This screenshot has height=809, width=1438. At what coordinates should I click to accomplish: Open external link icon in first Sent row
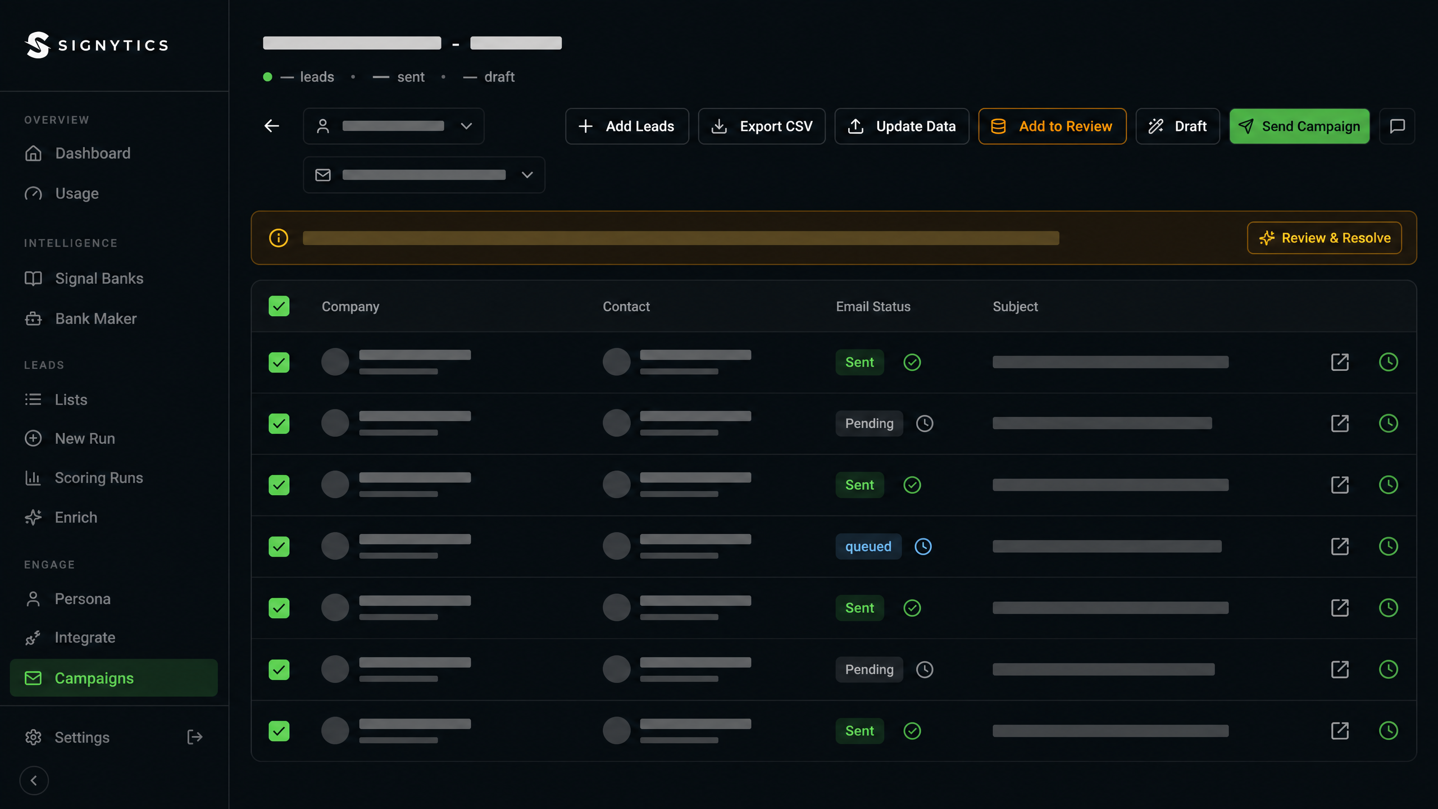1340,362
